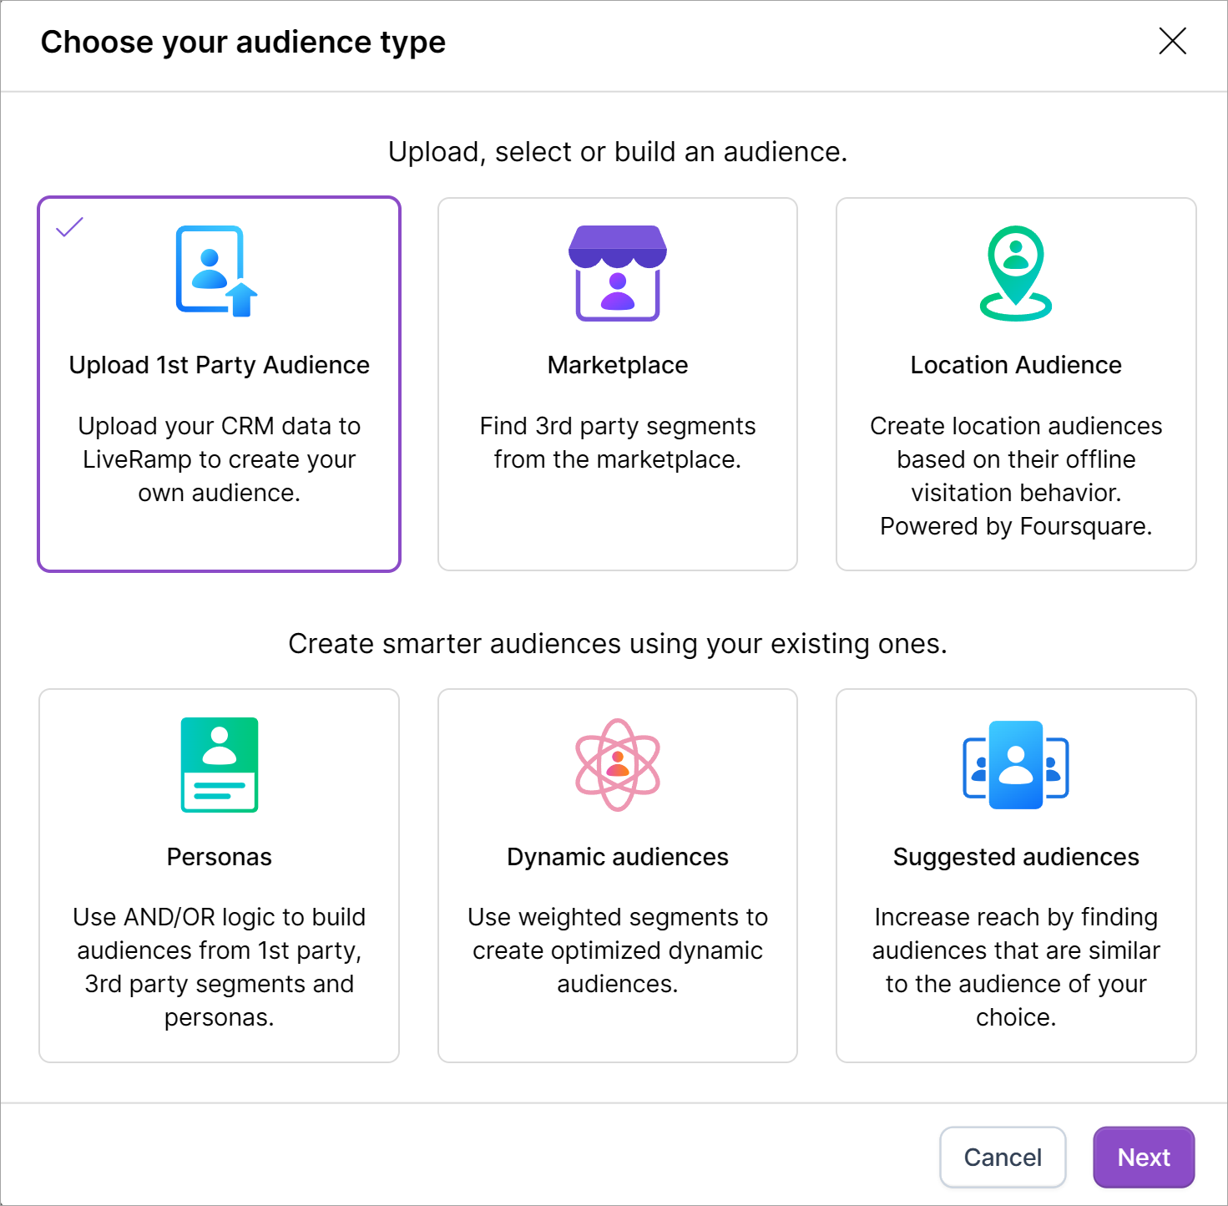This screenshot has width=1228, height=1206.
Task: Click the Personas card title
Action: [219, 857]
